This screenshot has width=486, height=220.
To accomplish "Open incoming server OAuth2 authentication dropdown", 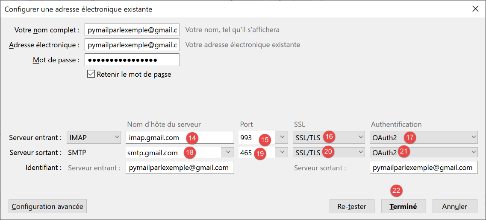I will [x=423, y=137].
